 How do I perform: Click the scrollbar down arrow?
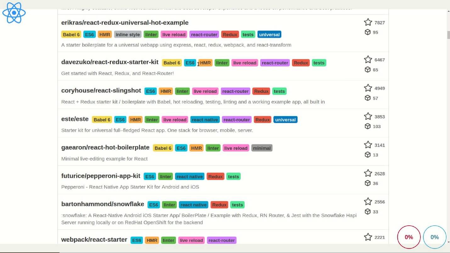[x=448, y=242]
